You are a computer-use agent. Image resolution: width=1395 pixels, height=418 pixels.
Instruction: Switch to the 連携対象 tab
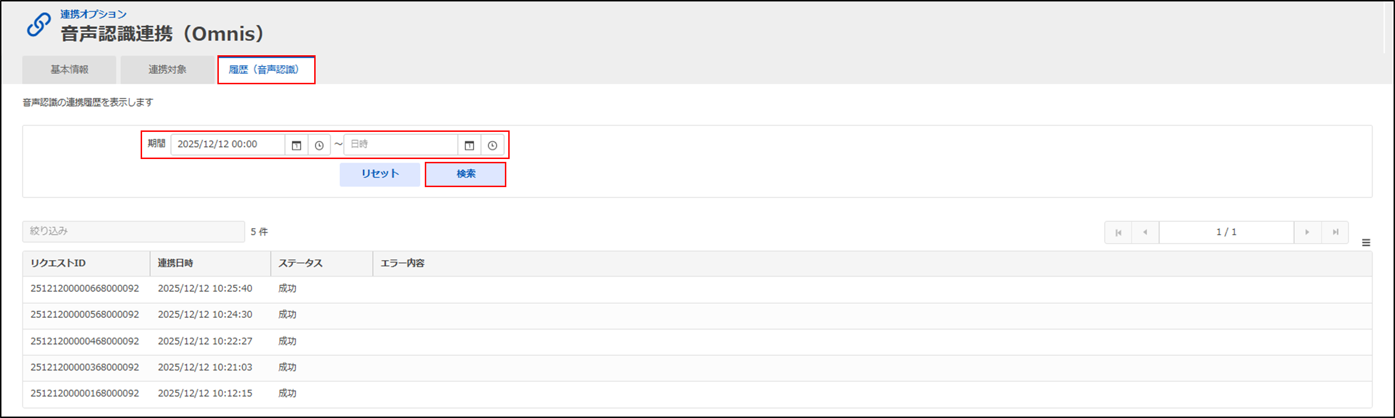click(x=167, y=70)
